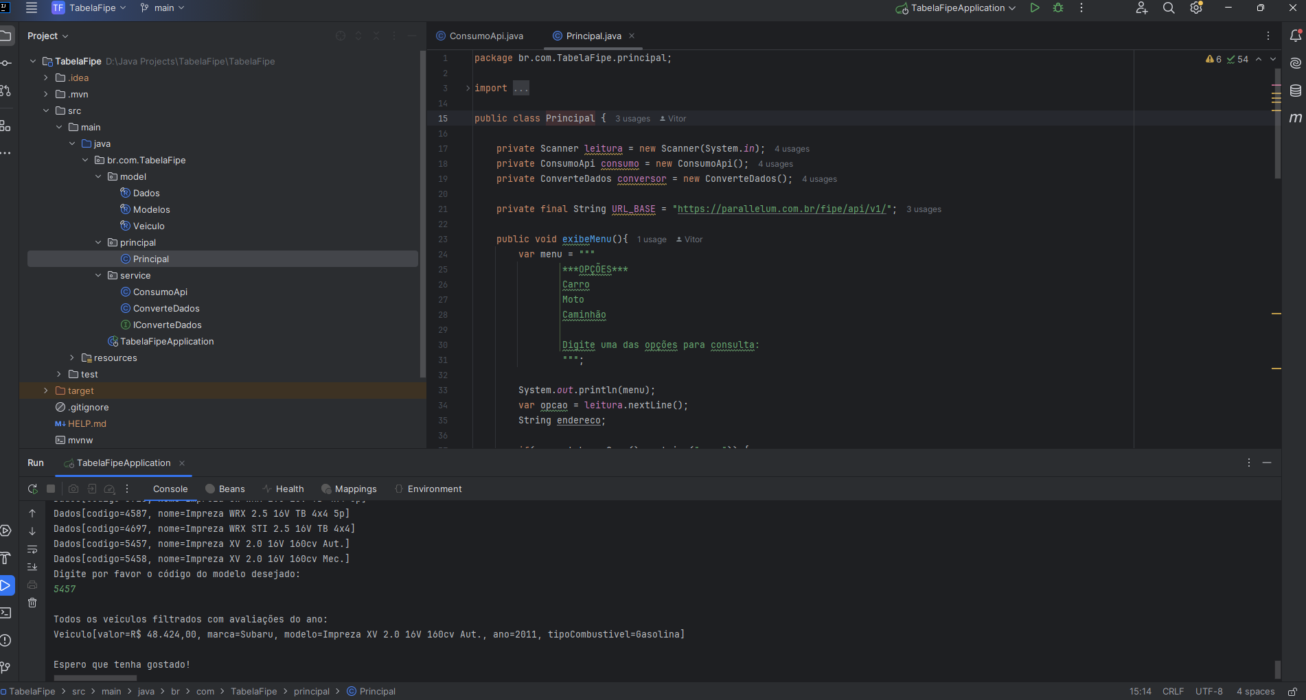Run TabelaFipeApplication with green play icon
1306x700 pixels.
point(1034,8)
